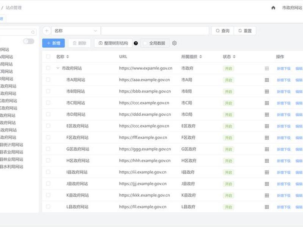The image size is (303, 227).
Task: Click the 查询 search button
Action: coord(223,31)
